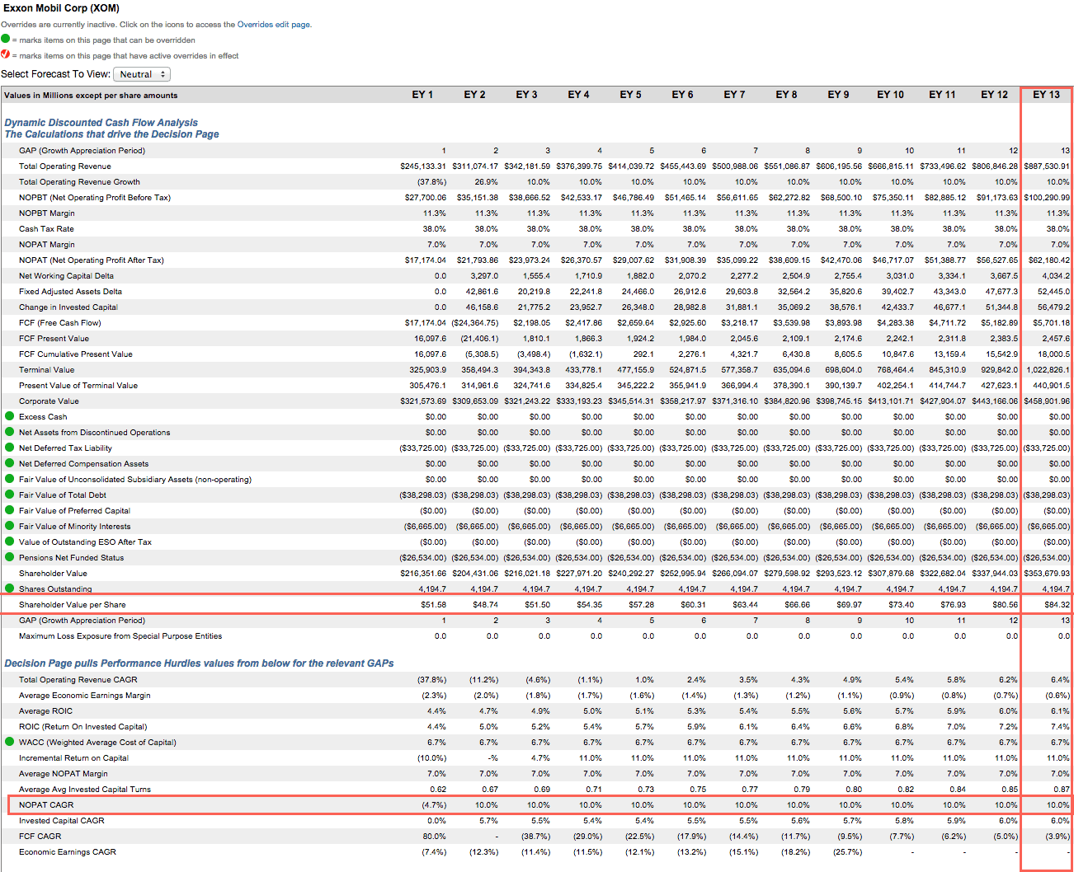This screenshot has width=1074, height=872.
Task: Click the green override icon beside Excess Cash
Action: 10,416
